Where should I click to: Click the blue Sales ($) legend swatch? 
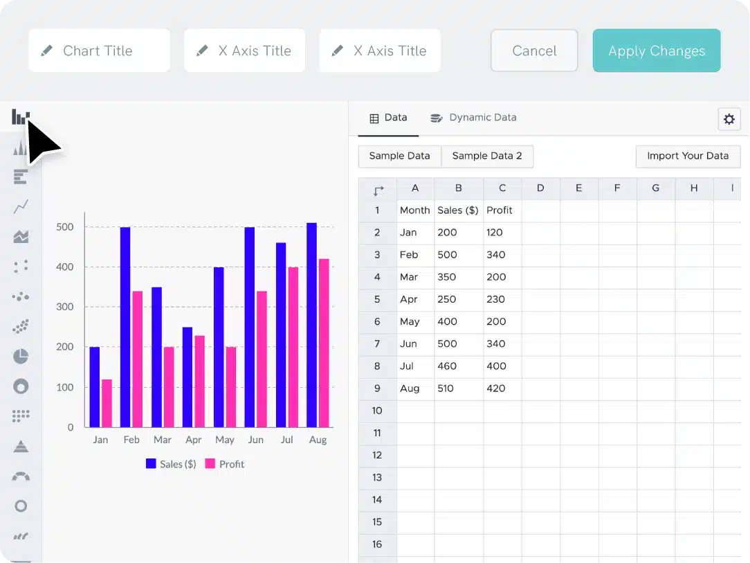pos(151,463)
